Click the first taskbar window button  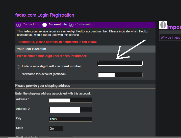point(15,137)
